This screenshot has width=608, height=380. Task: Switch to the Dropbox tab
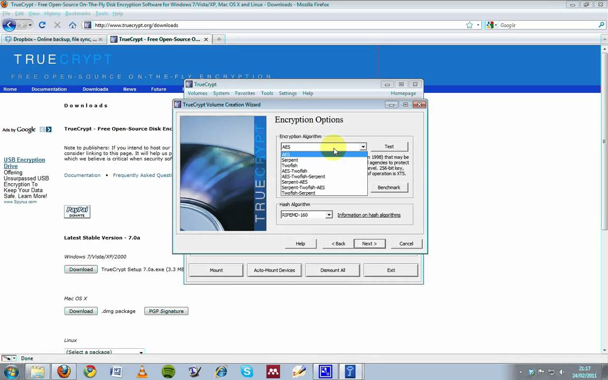[x=54, y=39]
